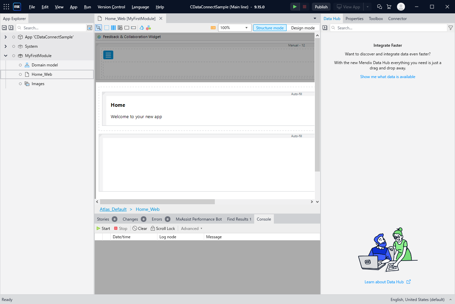The width and height of the screenshot is (455, 304).
Task: Switch editor to Design mode
Action: (303, 28)
